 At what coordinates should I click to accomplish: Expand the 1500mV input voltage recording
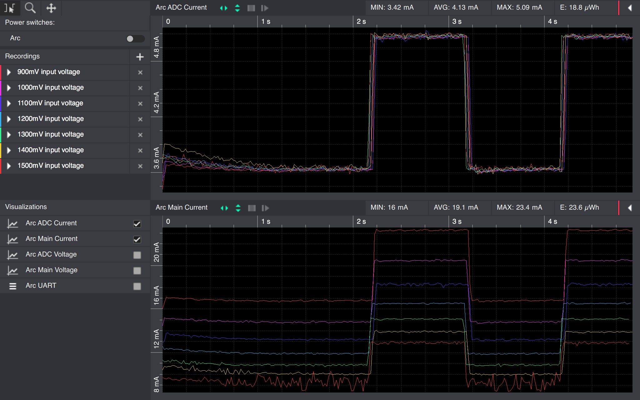click(x=8, y=166)
